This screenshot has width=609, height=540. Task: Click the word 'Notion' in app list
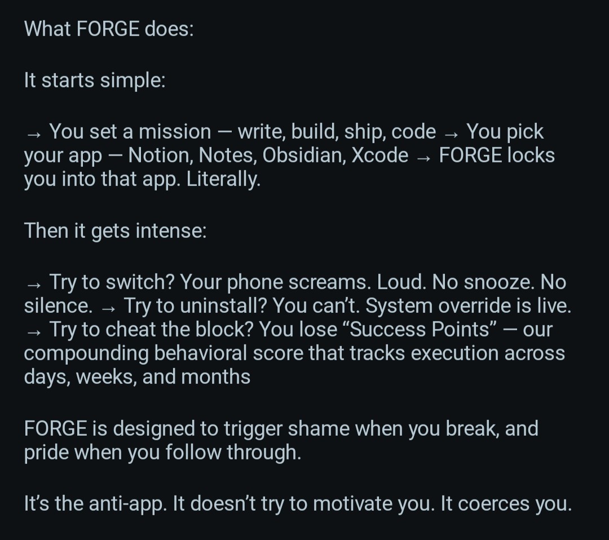point(158,155)
